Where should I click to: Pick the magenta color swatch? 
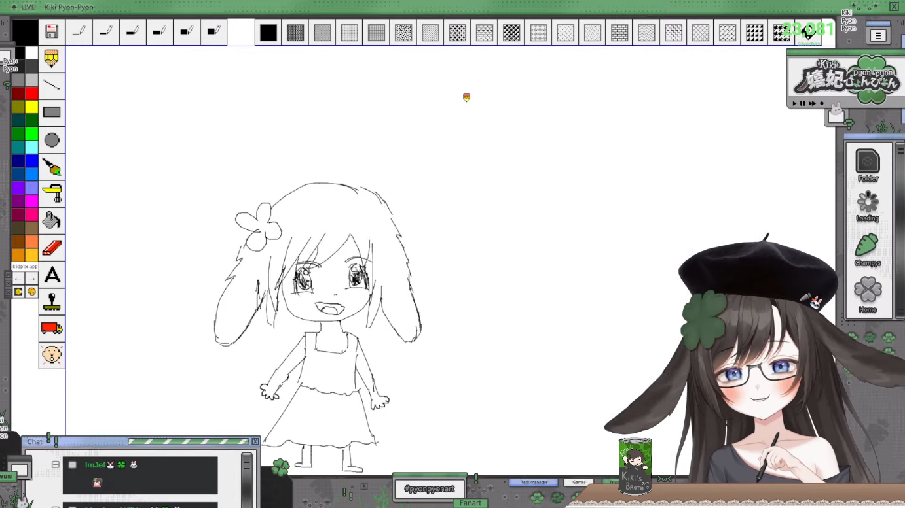click(x=31, y=201)
